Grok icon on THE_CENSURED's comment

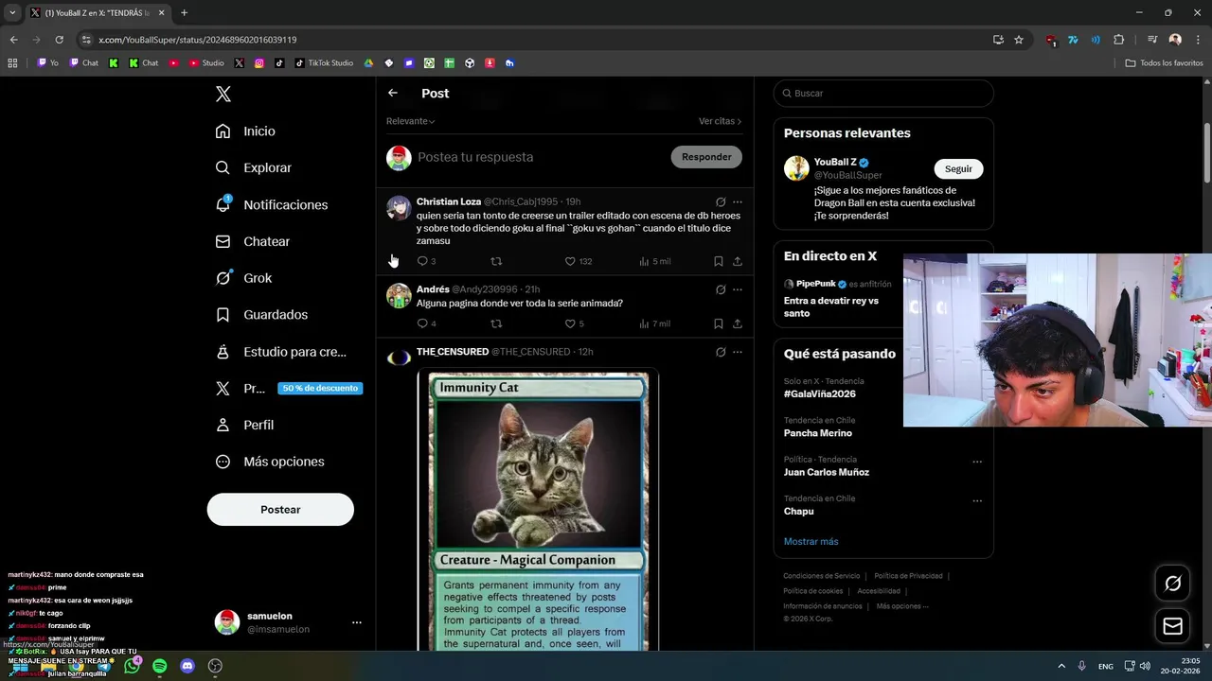(721, 352)
